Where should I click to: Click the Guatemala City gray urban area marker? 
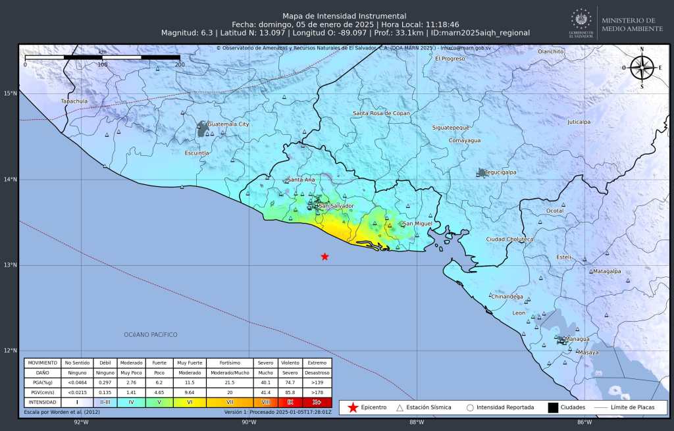(x=202, y=128)
